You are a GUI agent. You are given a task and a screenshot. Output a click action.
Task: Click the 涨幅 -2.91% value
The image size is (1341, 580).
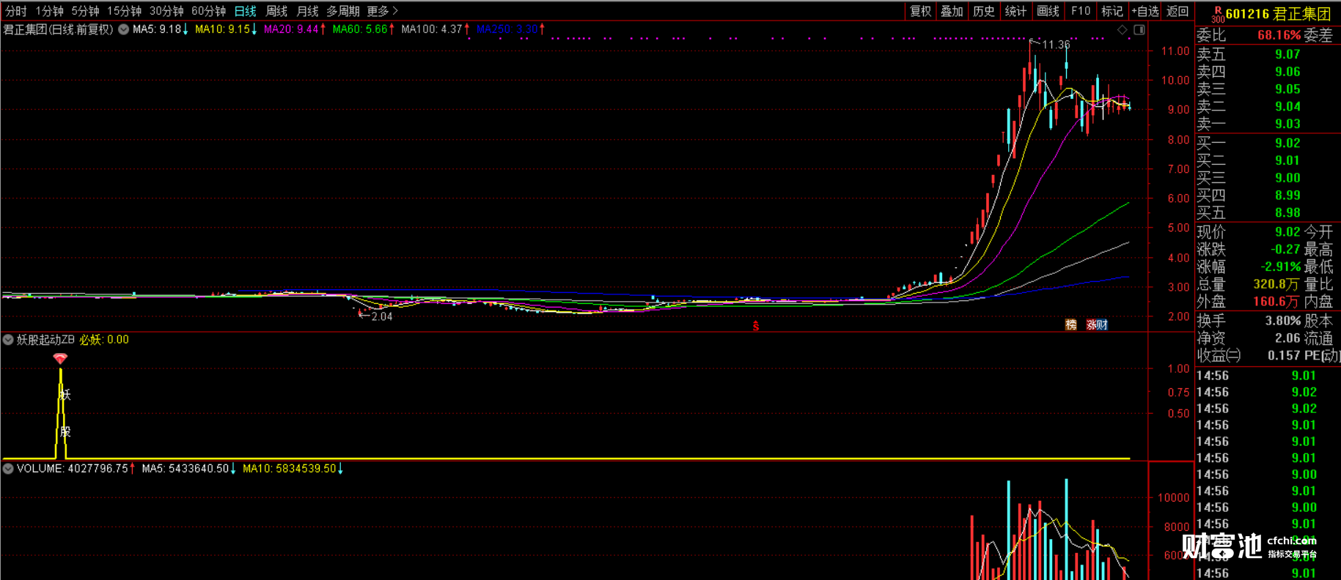click(x=1280, y=267)
